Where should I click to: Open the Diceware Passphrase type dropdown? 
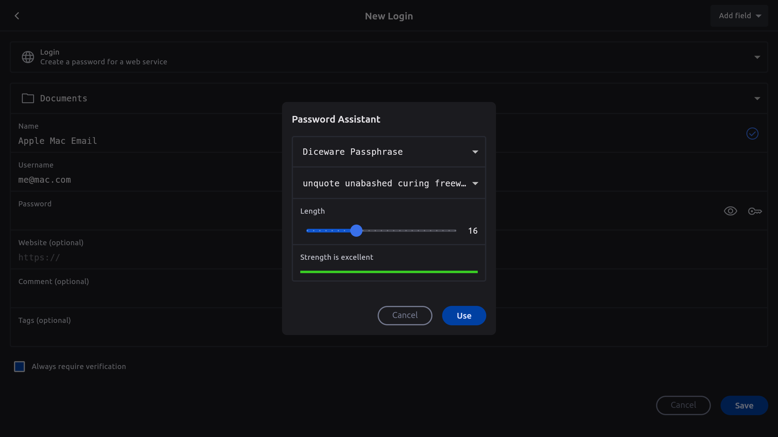[389, 152]
